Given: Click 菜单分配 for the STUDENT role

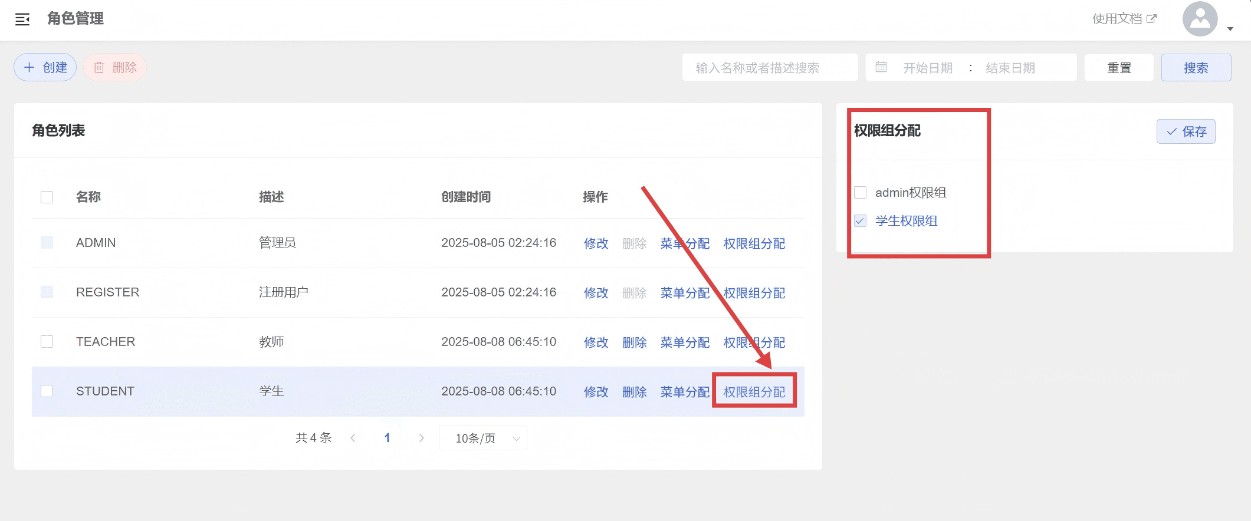Looking at the screenshot, I should coord(685,392).
